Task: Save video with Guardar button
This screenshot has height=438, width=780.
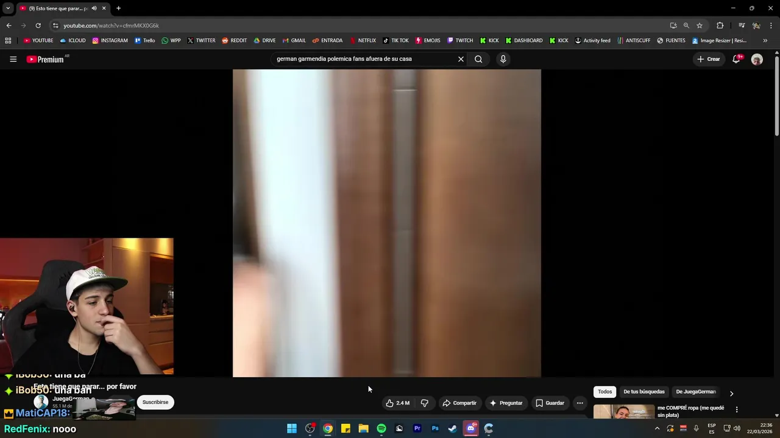Action: (550, 403)
